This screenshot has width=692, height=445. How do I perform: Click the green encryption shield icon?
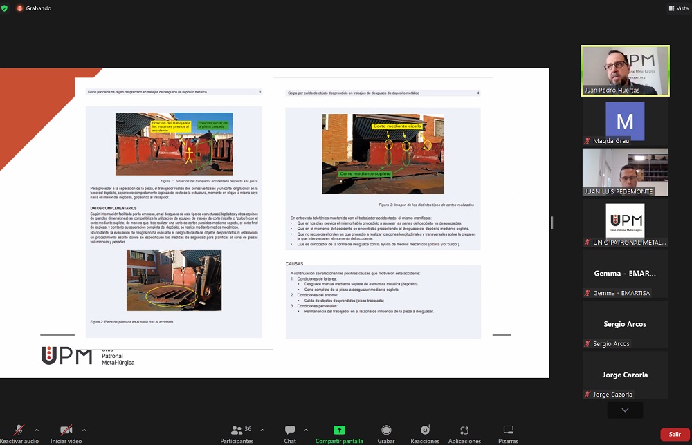pos(5,8)
